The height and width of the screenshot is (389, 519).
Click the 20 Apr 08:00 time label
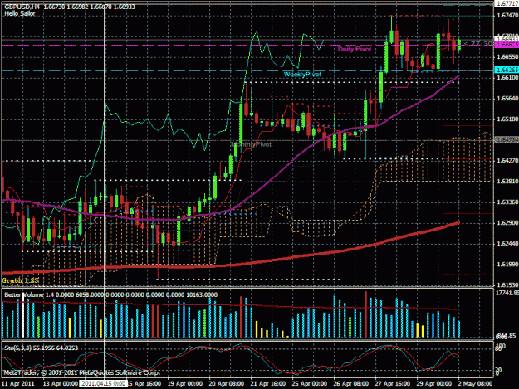click(x=227, y=384)
